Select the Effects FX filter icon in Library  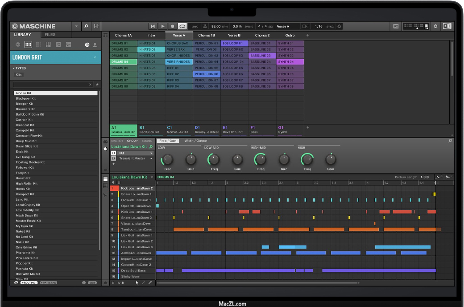tap(58, 44)
